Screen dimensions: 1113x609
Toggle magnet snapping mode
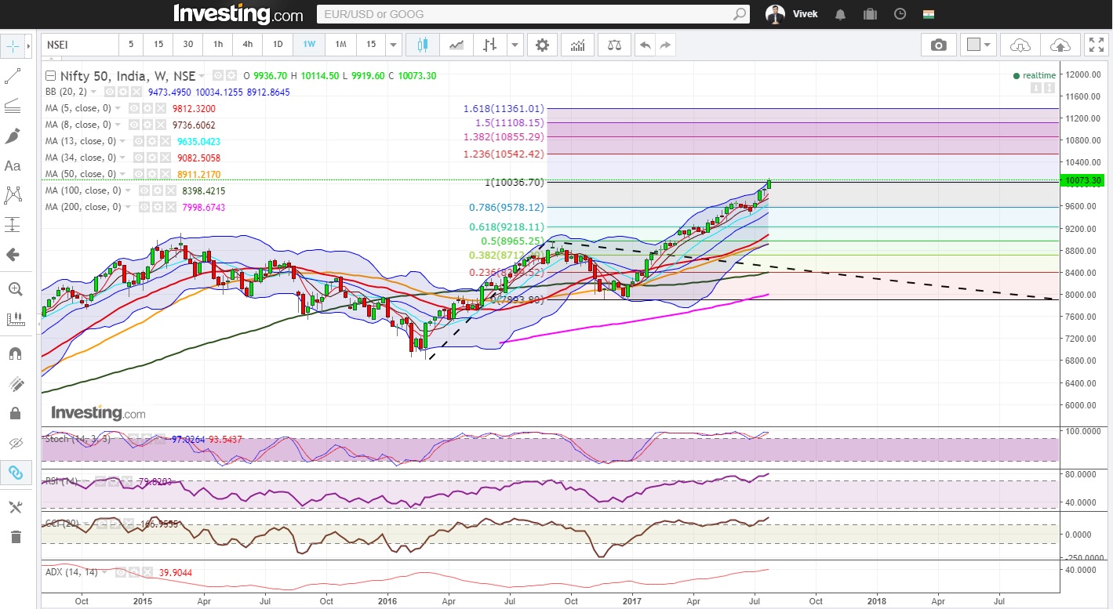14,353
